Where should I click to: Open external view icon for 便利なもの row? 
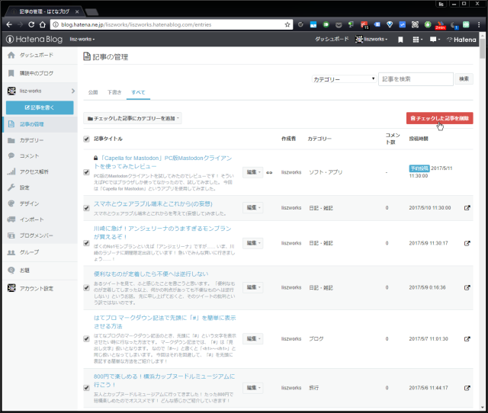pyautogui.click(x=467, y=288)
